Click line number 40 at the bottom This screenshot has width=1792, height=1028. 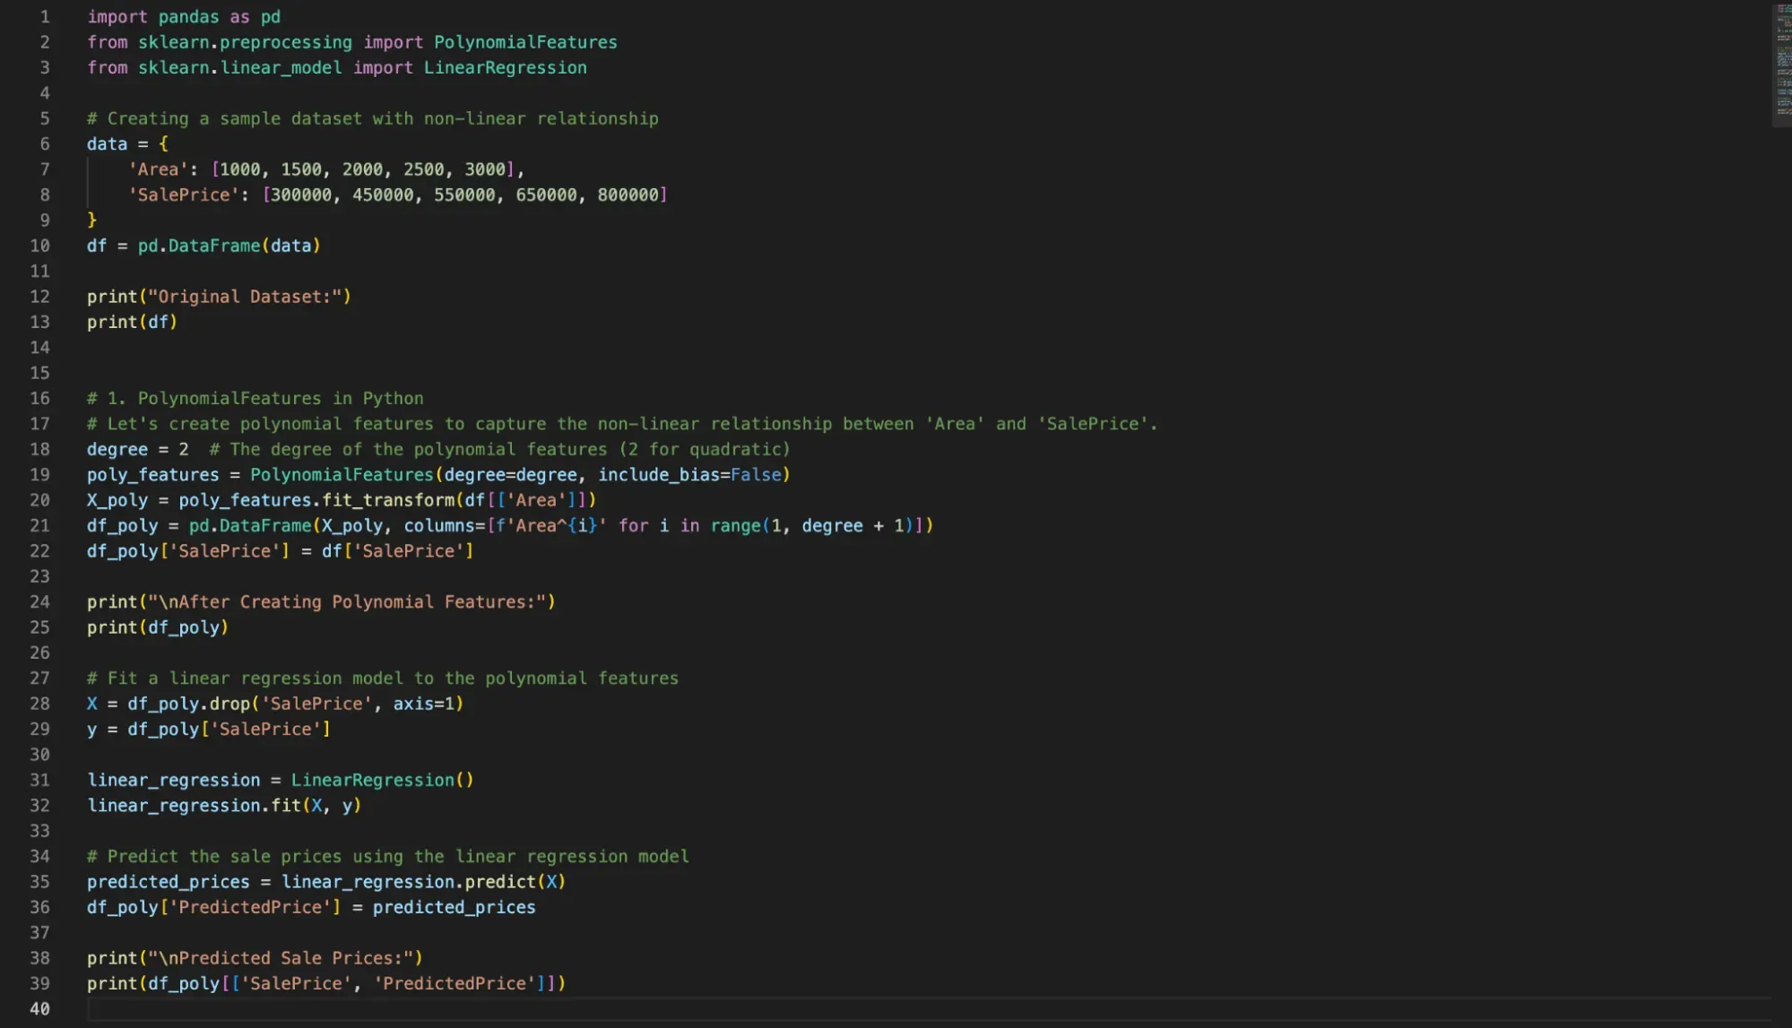click(x=39, y=1009)
